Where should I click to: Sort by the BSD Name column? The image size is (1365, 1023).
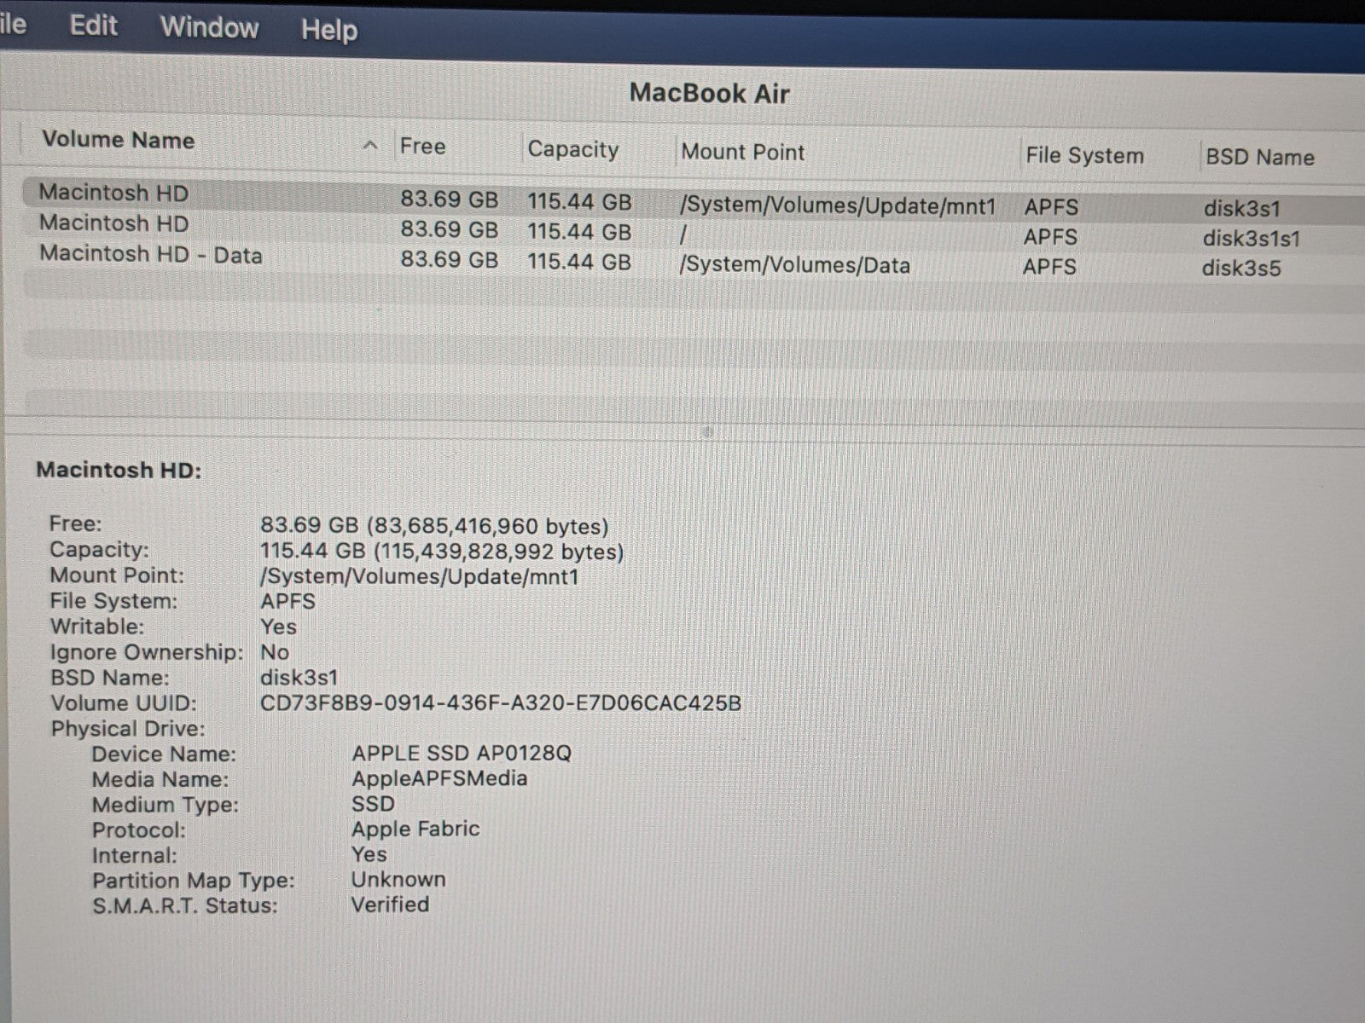pos(1259,158)
